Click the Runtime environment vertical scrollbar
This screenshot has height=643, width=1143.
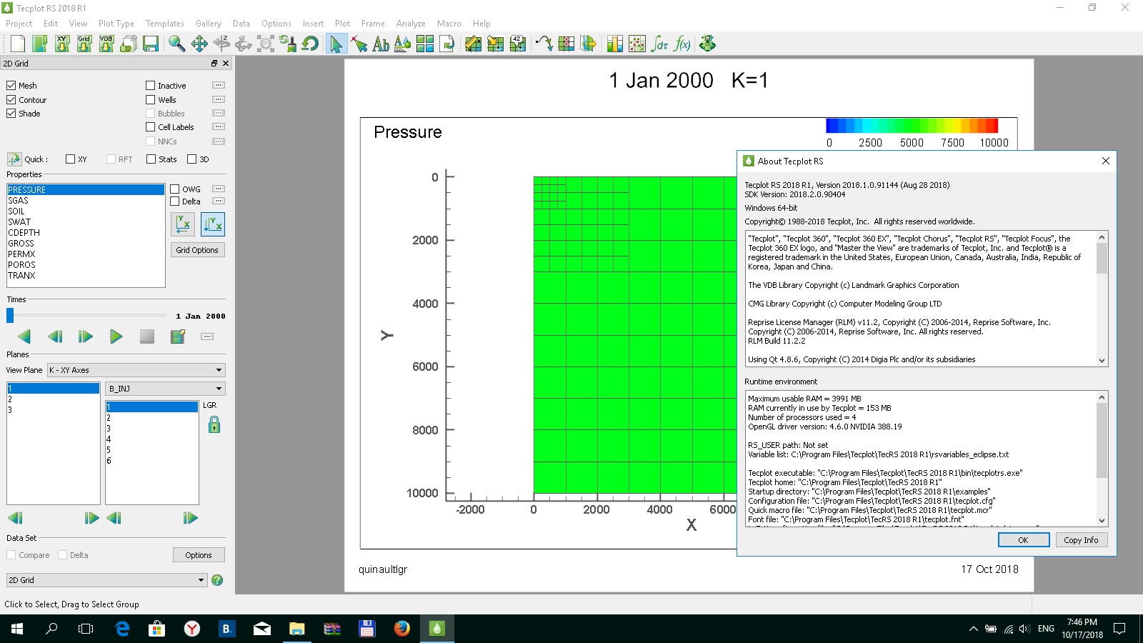[x=1102, y=459]
